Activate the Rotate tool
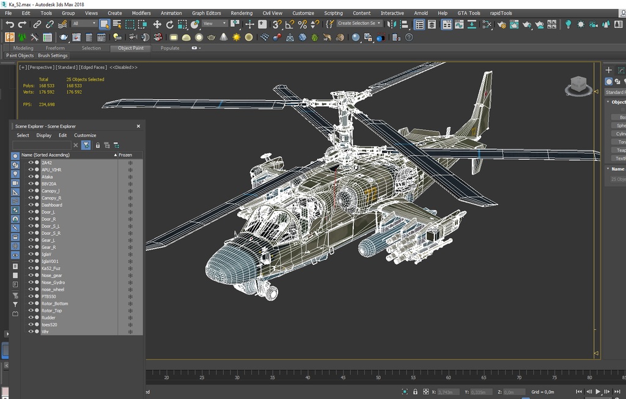The width and height of the screenshot is (626, 399). tap(170, 24)
